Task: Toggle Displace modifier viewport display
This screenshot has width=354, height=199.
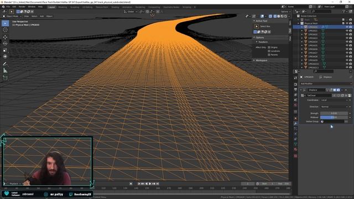Action: (335, 90)
